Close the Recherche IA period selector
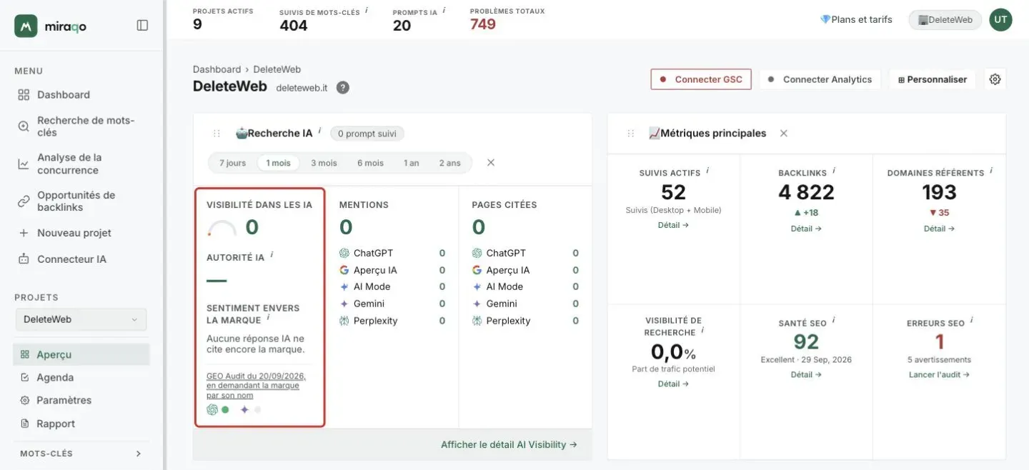 (x=491, y=163)
